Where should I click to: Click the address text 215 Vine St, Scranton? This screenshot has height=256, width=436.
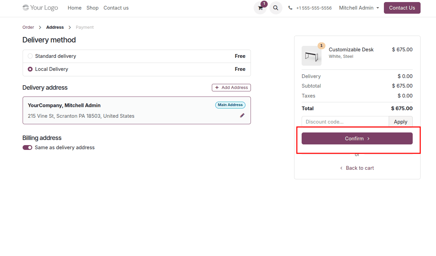click(81, 116)
